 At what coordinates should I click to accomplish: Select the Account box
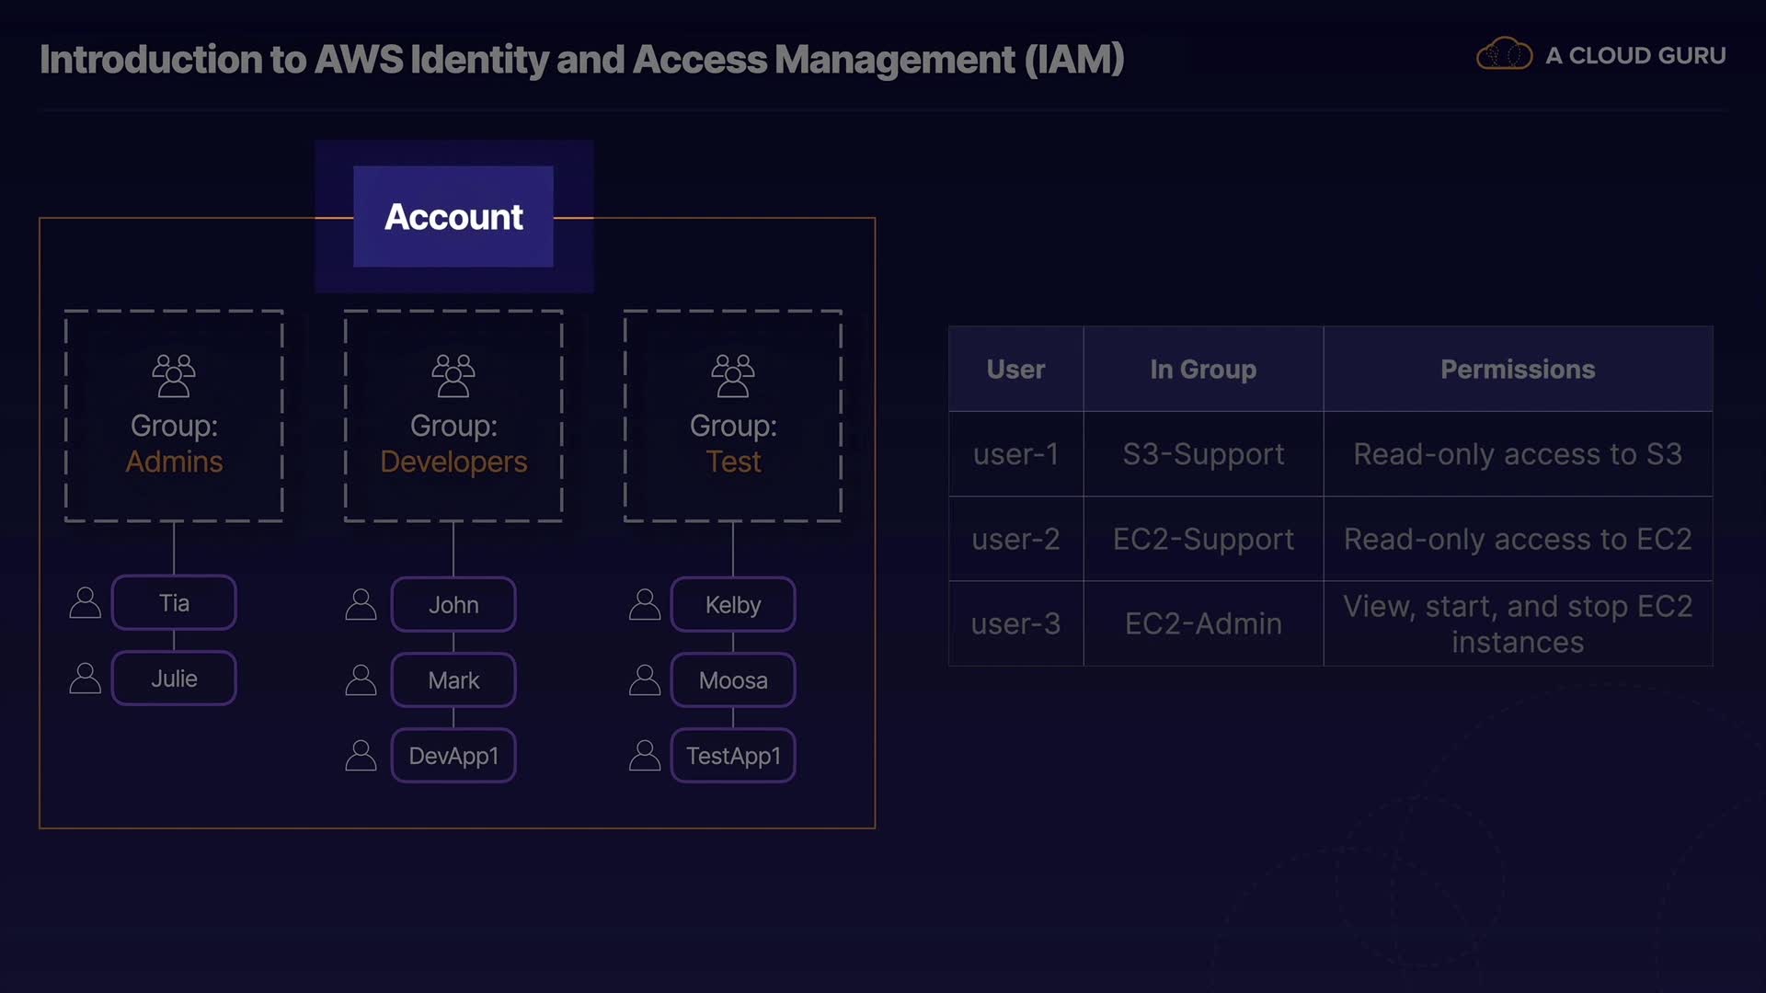click(x=453, y=217)
